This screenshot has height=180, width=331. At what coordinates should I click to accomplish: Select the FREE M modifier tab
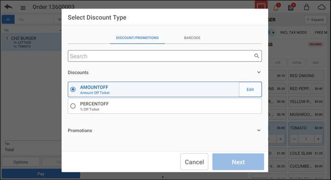(321, 32)
